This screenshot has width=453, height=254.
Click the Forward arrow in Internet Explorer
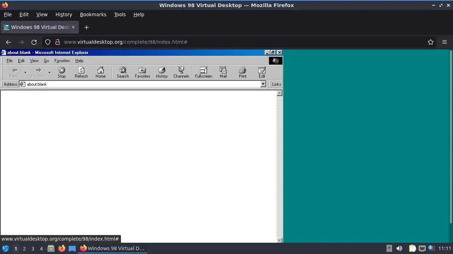tap(38, 72)
